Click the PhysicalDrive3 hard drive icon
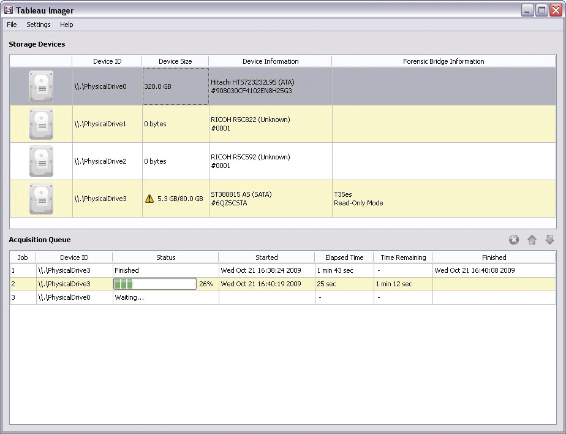 (41, 199)
